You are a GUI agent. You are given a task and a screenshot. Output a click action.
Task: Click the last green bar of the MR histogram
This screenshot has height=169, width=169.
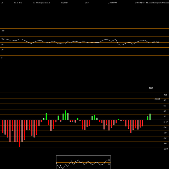click(x=150, y=117)
